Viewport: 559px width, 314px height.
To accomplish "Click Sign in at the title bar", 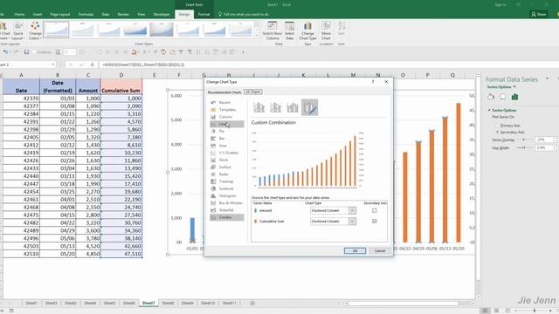I will pyautogui.click(x=500, y=5).
